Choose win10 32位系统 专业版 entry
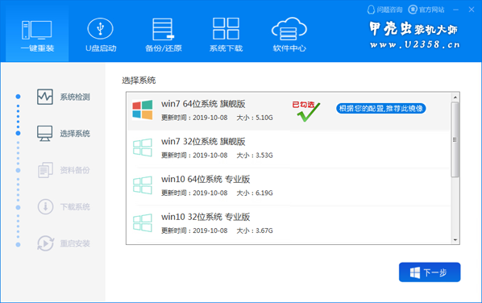482x303 pixels. coord(289,224)
